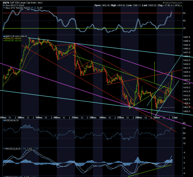Click the RSI(14) legend marker
The width and height of the screenshot is (193, 177).
(x=4, y=120)
